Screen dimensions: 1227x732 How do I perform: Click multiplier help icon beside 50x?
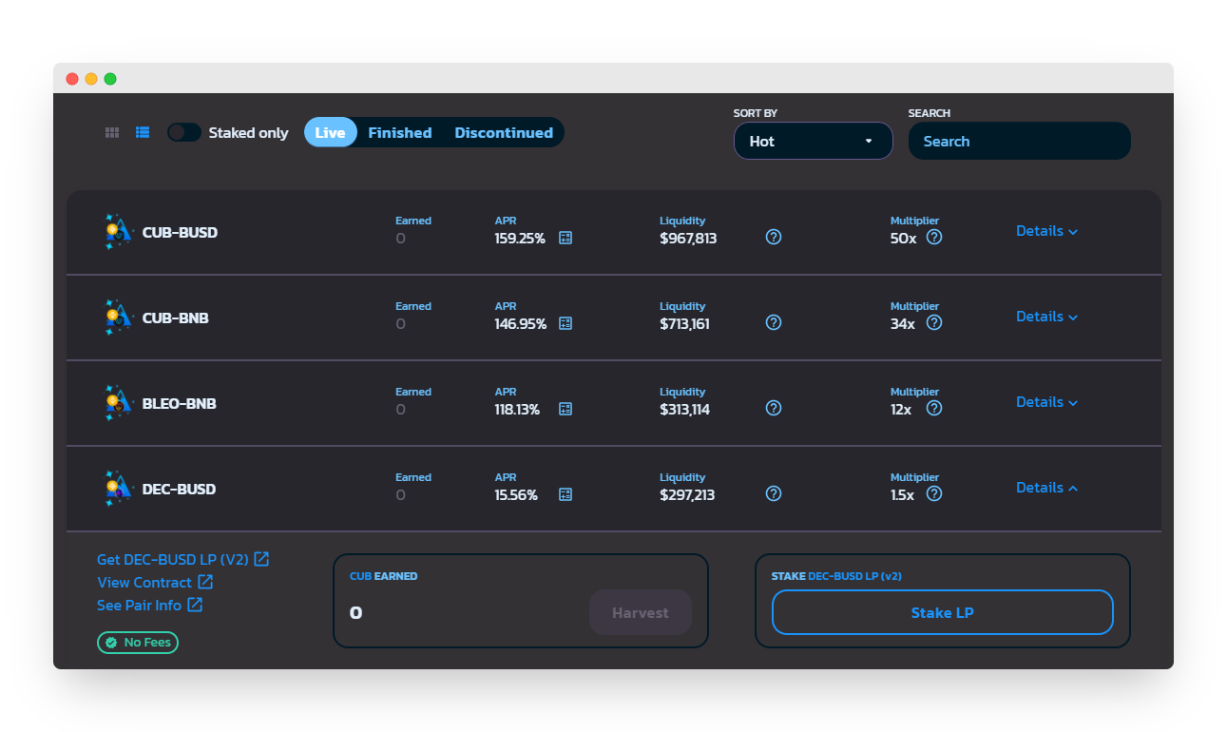point(934,237)
